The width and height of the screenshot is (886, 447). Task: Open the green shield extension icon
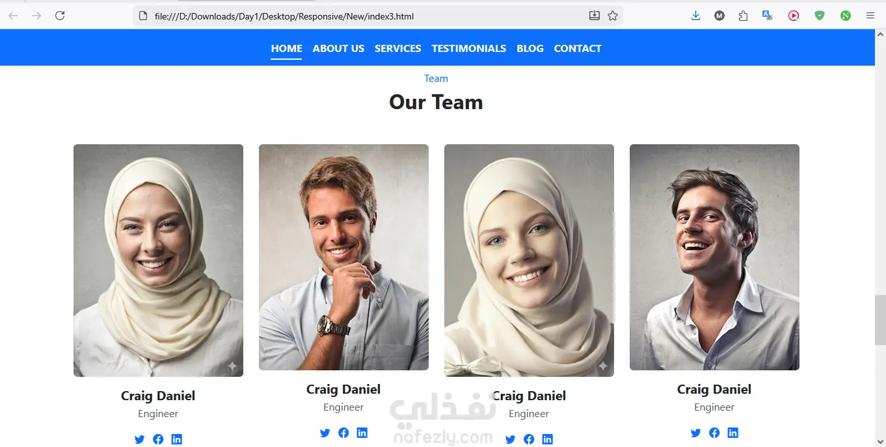click(820, 16)
